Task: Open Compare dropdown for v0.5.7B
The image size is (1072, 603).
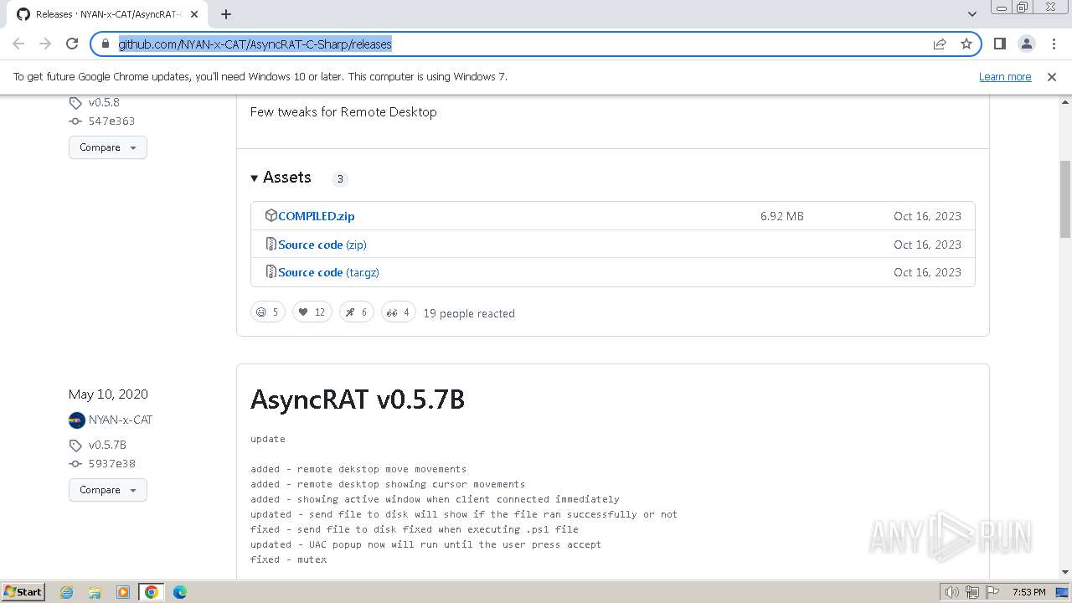Action: 107,490
